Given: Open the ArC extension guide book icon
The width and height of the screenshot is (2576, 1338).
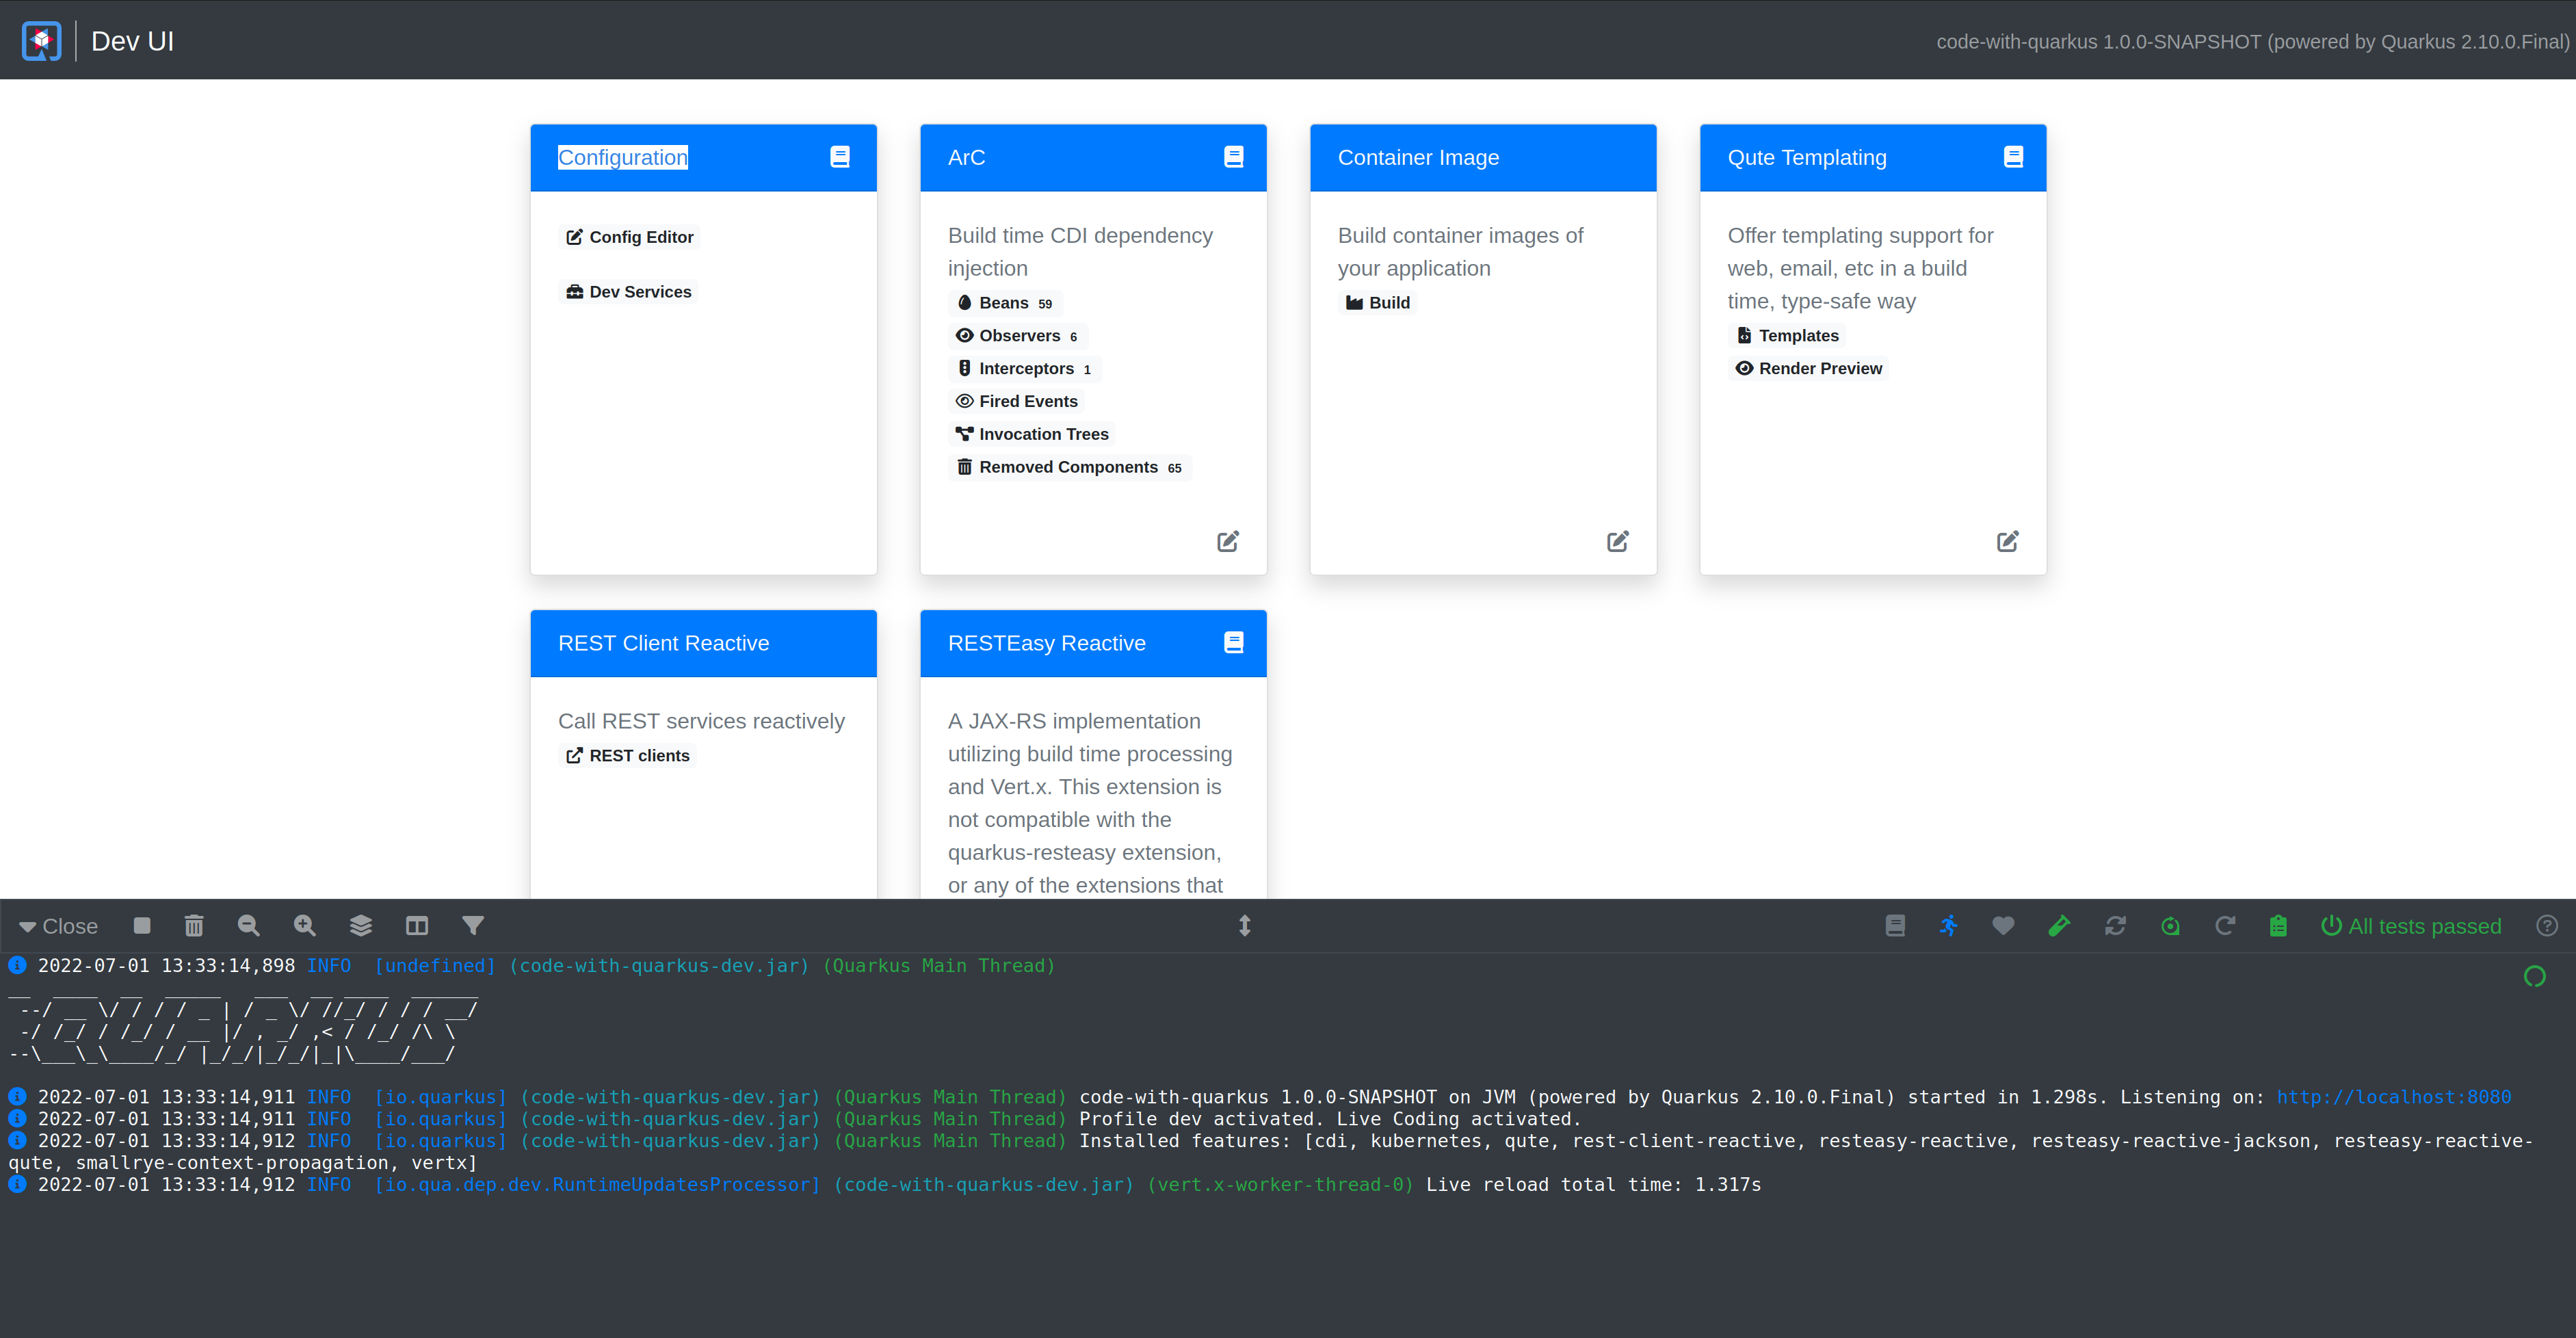Looking at the screenshot, I should (x=1233, y=156).
